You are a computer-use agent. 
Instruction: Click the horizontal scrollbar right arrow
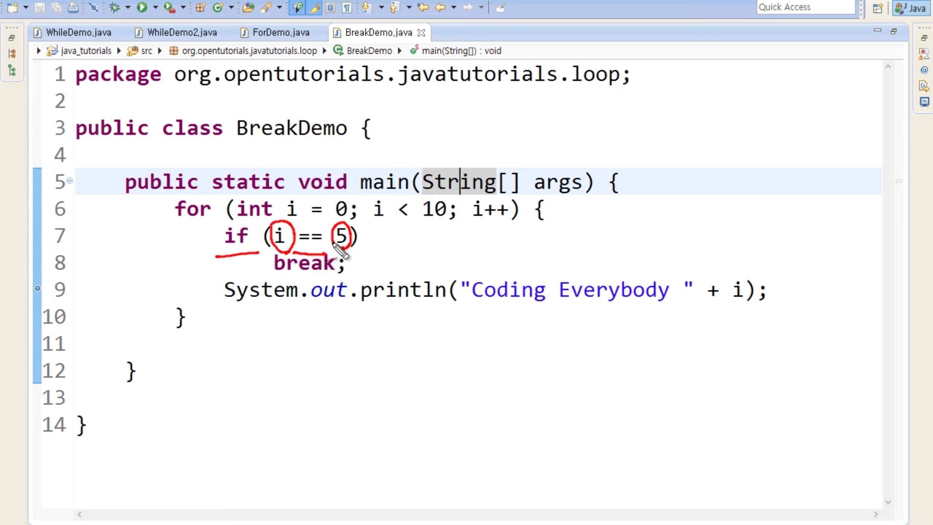[x=875, y=514]
